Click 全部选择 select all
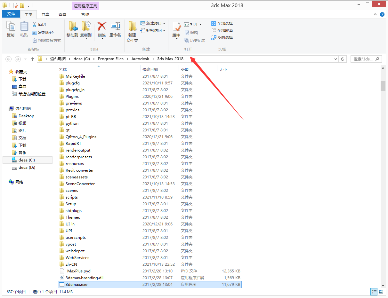This screenshot has width=388, height=298. point(222,24)
